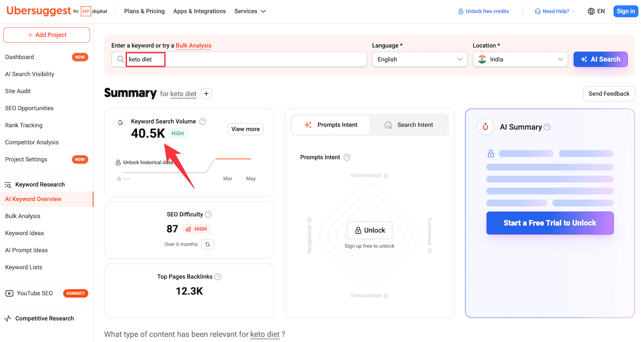Viewport: 641px width, 342px height.
Task: Click View more in the search volume card
Action: pyautogui.click(x=245, y=129)
